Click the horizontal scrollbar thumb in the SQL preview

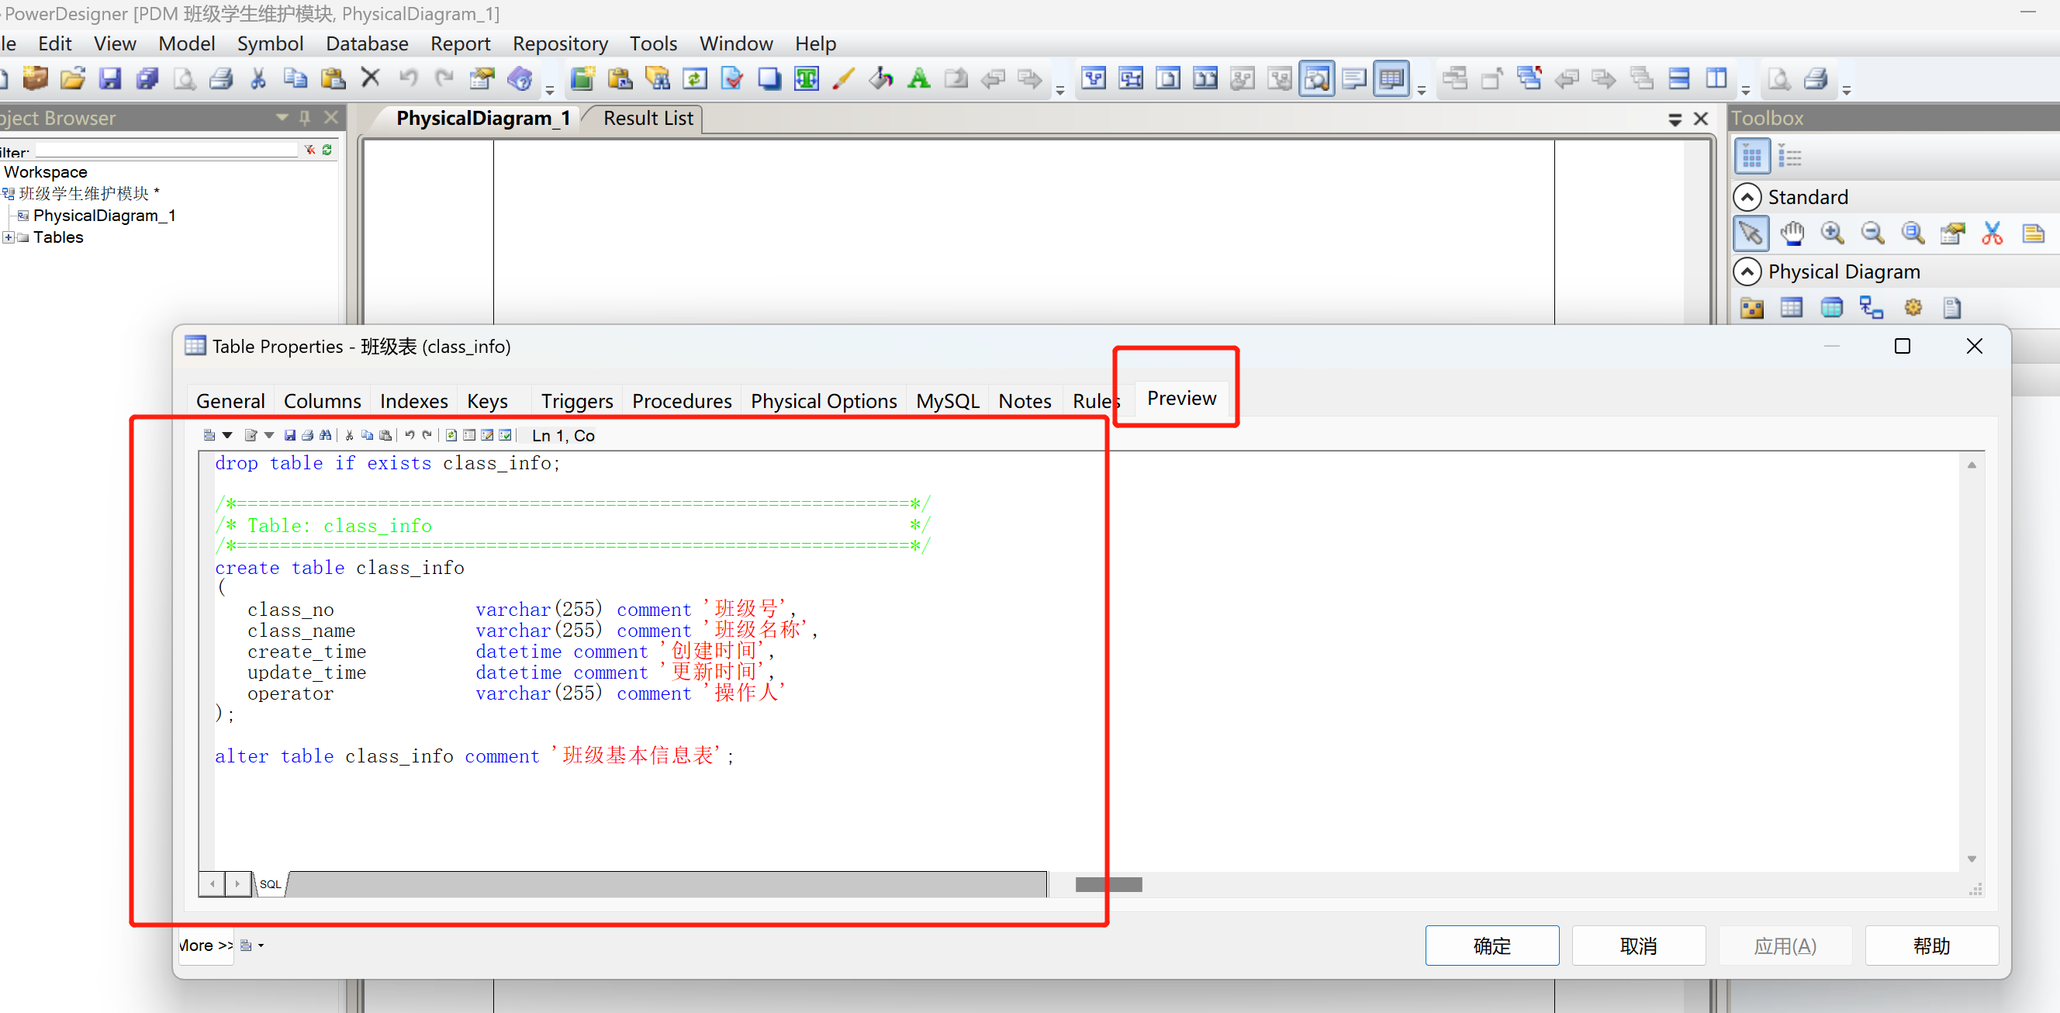(1108, 884)
